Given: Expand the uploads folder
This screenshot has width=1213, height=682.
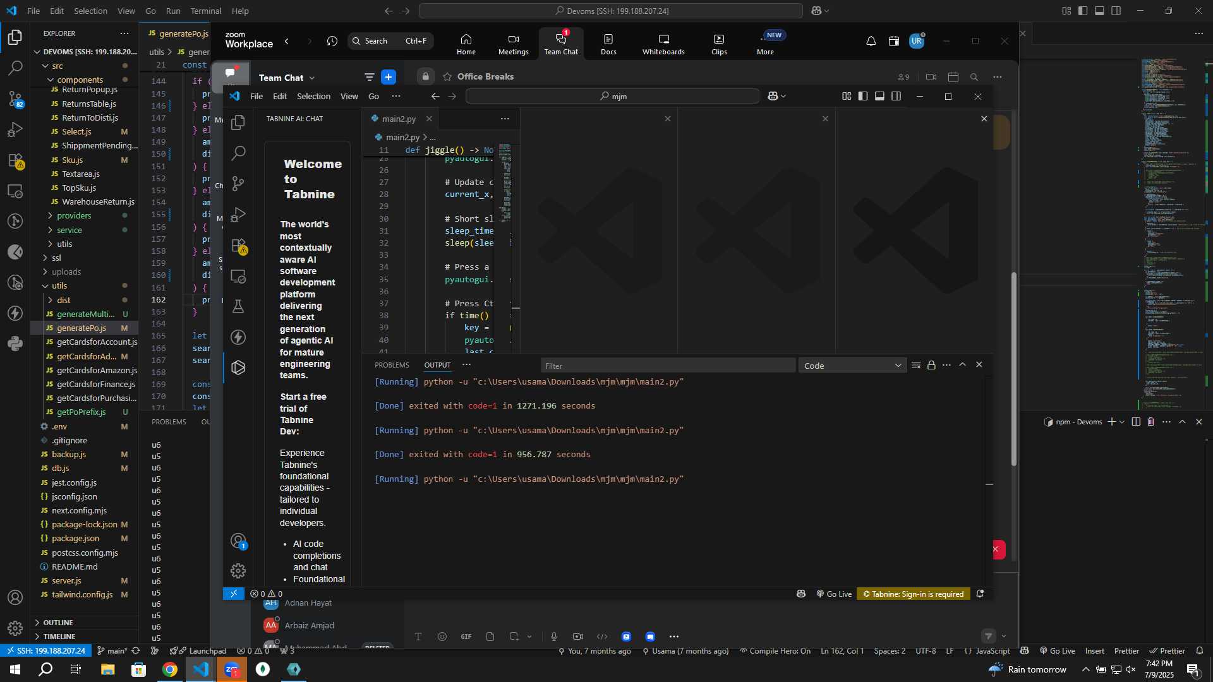Looking at the screenshot, I should [x=66, y=272].
